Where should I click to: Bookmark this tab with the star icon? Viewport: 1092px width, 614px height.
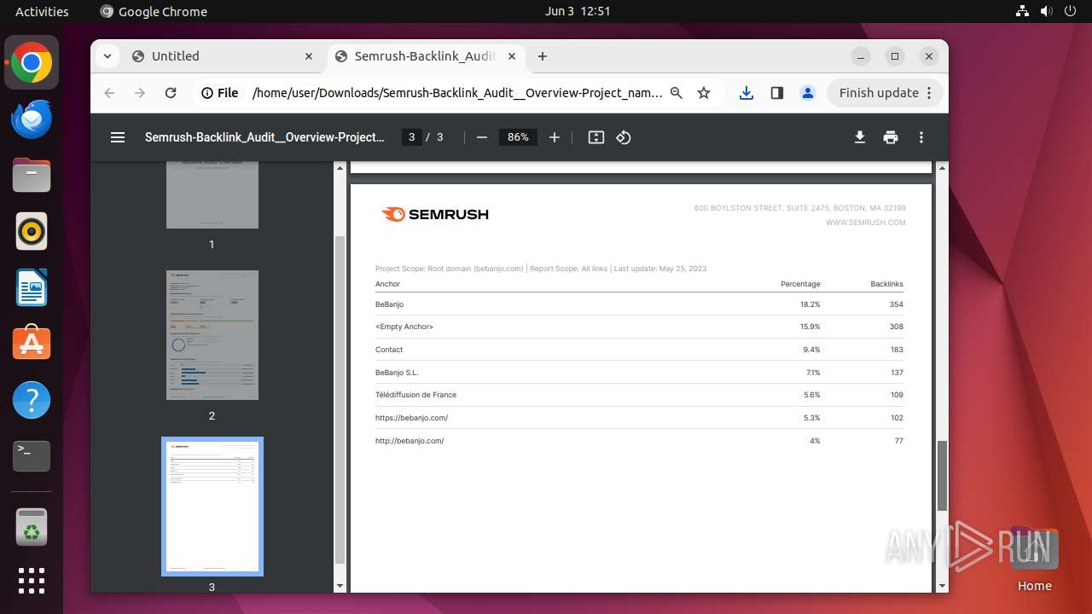tap(704, 93)
